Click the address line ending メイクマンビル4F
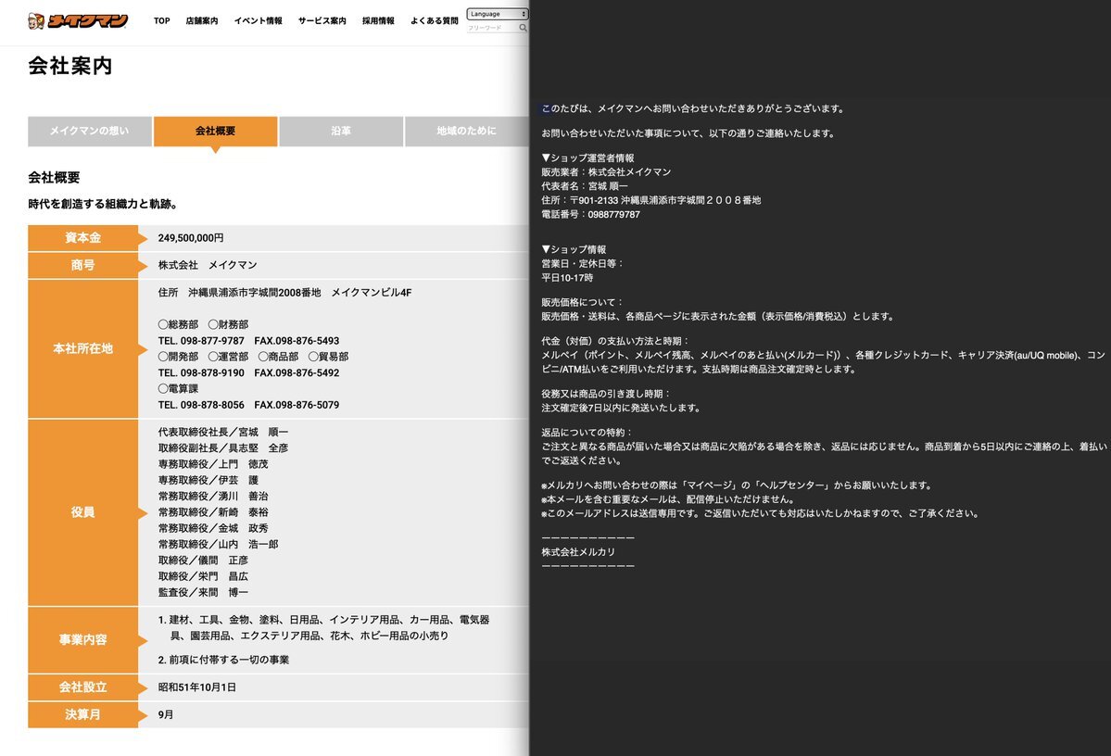Viewport: 1111px width, 756px height. coord(284,293)
